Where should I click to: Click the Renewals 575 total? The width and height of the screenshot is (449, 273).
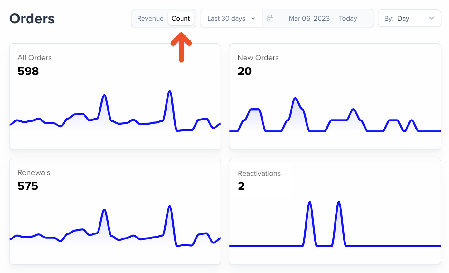pos(28,186)
